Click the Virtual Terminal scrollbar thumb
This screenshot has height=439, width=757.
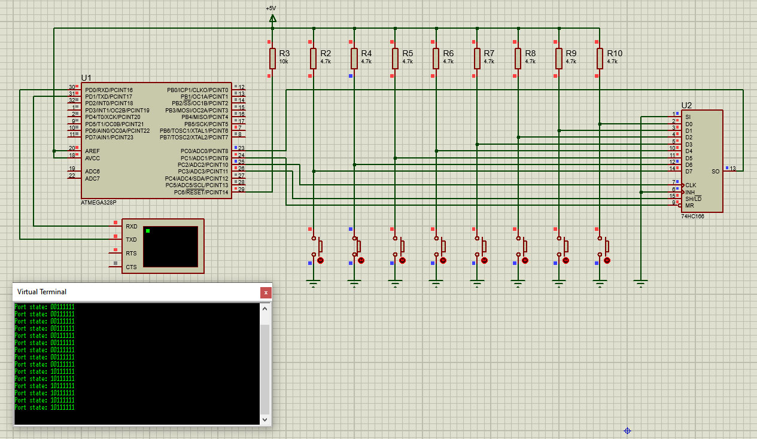pos(265,370)
